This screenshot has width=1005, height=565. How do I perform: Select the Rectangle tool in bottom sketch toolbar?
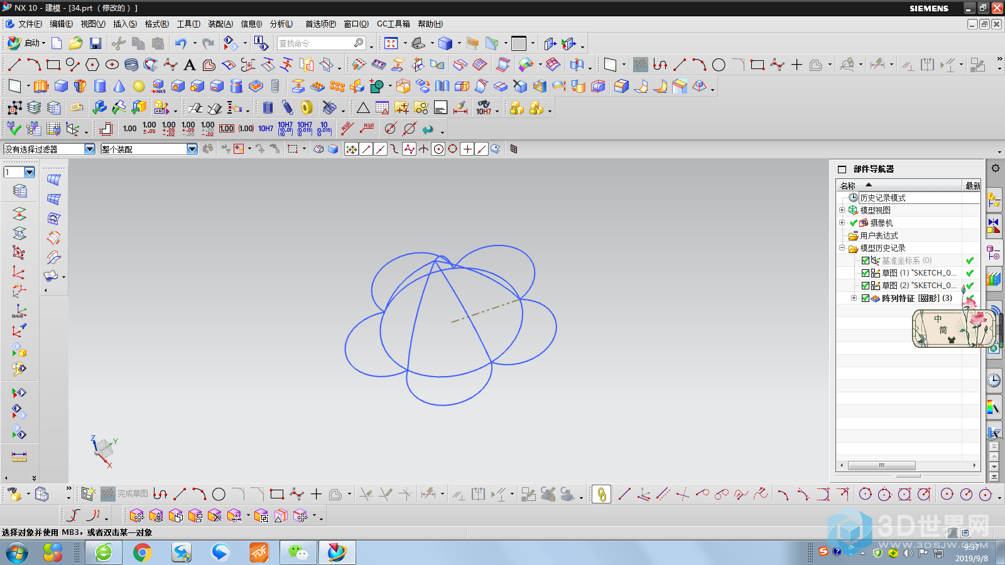pyautogui.click(x=277, y=494)
